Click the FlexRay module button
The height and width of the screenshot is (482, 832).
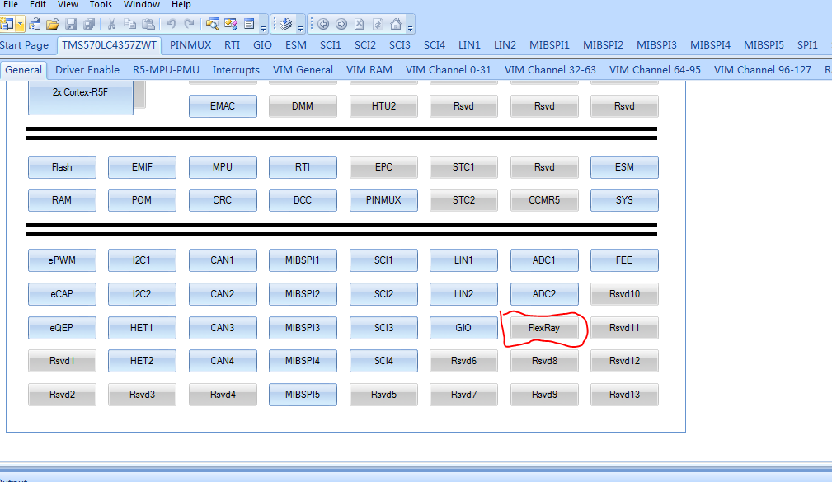(544, 328)
